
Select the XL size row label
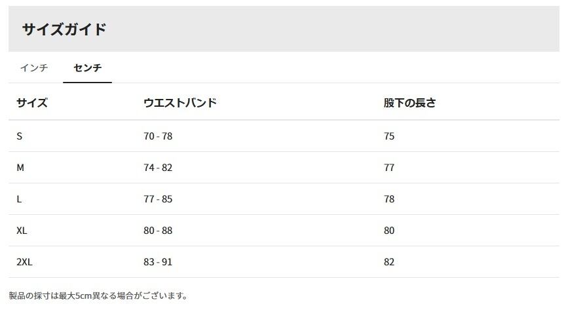click(x=22, y=231)
